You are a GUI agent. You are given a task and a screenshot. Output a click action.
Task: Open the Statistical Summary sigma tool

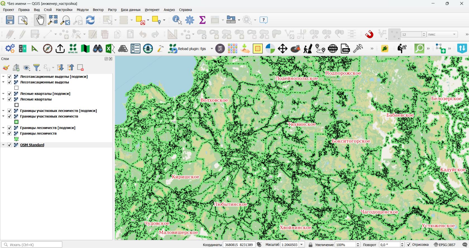click(x=202, y=20)
